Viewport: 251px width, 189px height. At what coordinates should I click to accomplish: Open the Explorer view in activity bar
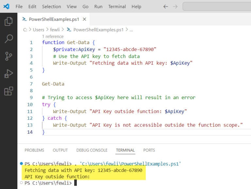[8, 22]
